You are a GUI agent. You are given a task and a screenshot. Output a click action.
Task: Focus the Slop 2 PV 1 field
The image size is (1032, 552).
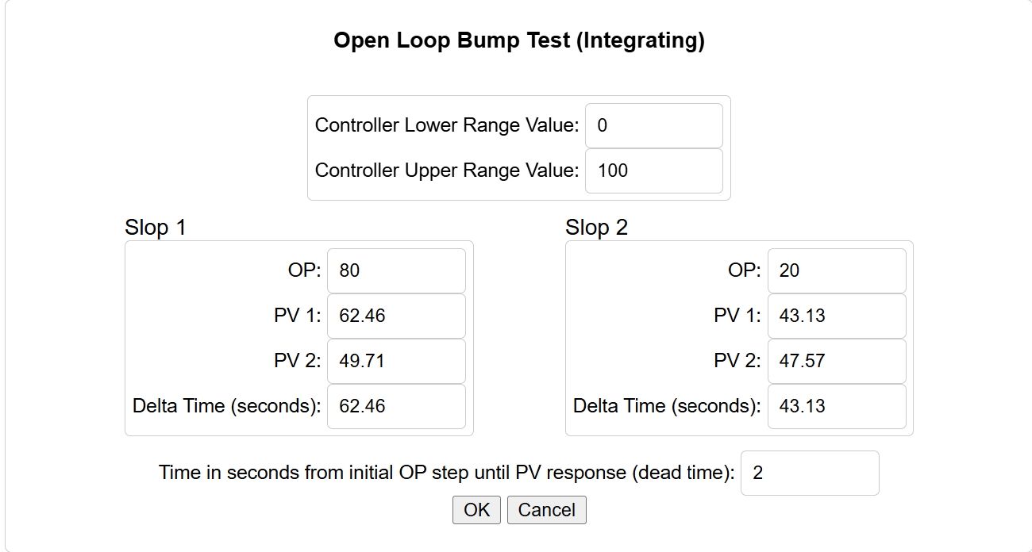click(836, 316)
